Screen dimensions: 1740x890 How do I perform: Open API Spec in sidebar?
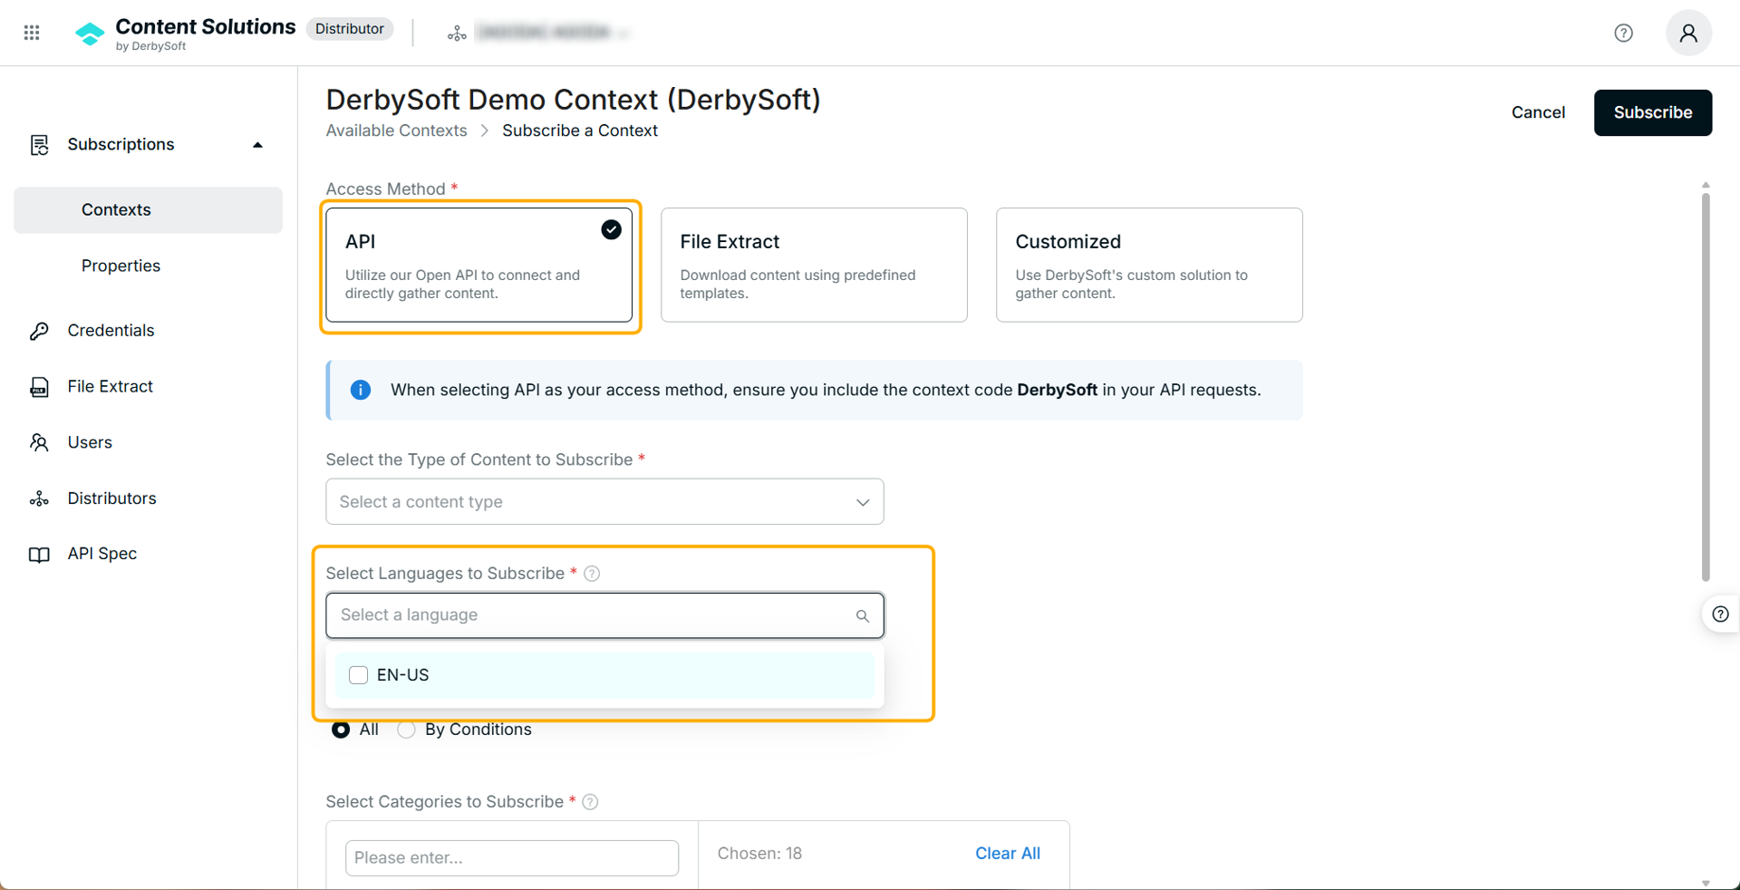[102, 554]
